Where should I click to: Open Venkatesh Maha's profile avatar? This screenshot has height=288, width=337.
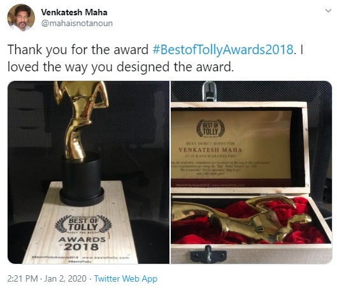[x=21, y=18]
